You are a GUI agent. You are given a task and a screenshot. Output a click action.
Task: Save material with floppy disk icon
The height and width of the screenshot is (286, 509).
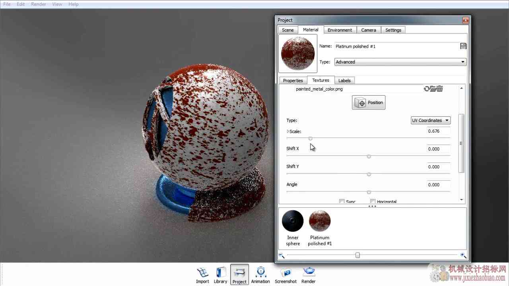coord(463,46)
